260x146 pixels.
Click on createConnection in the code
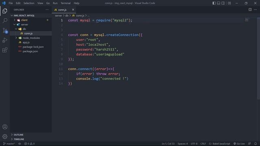point(122,35)
